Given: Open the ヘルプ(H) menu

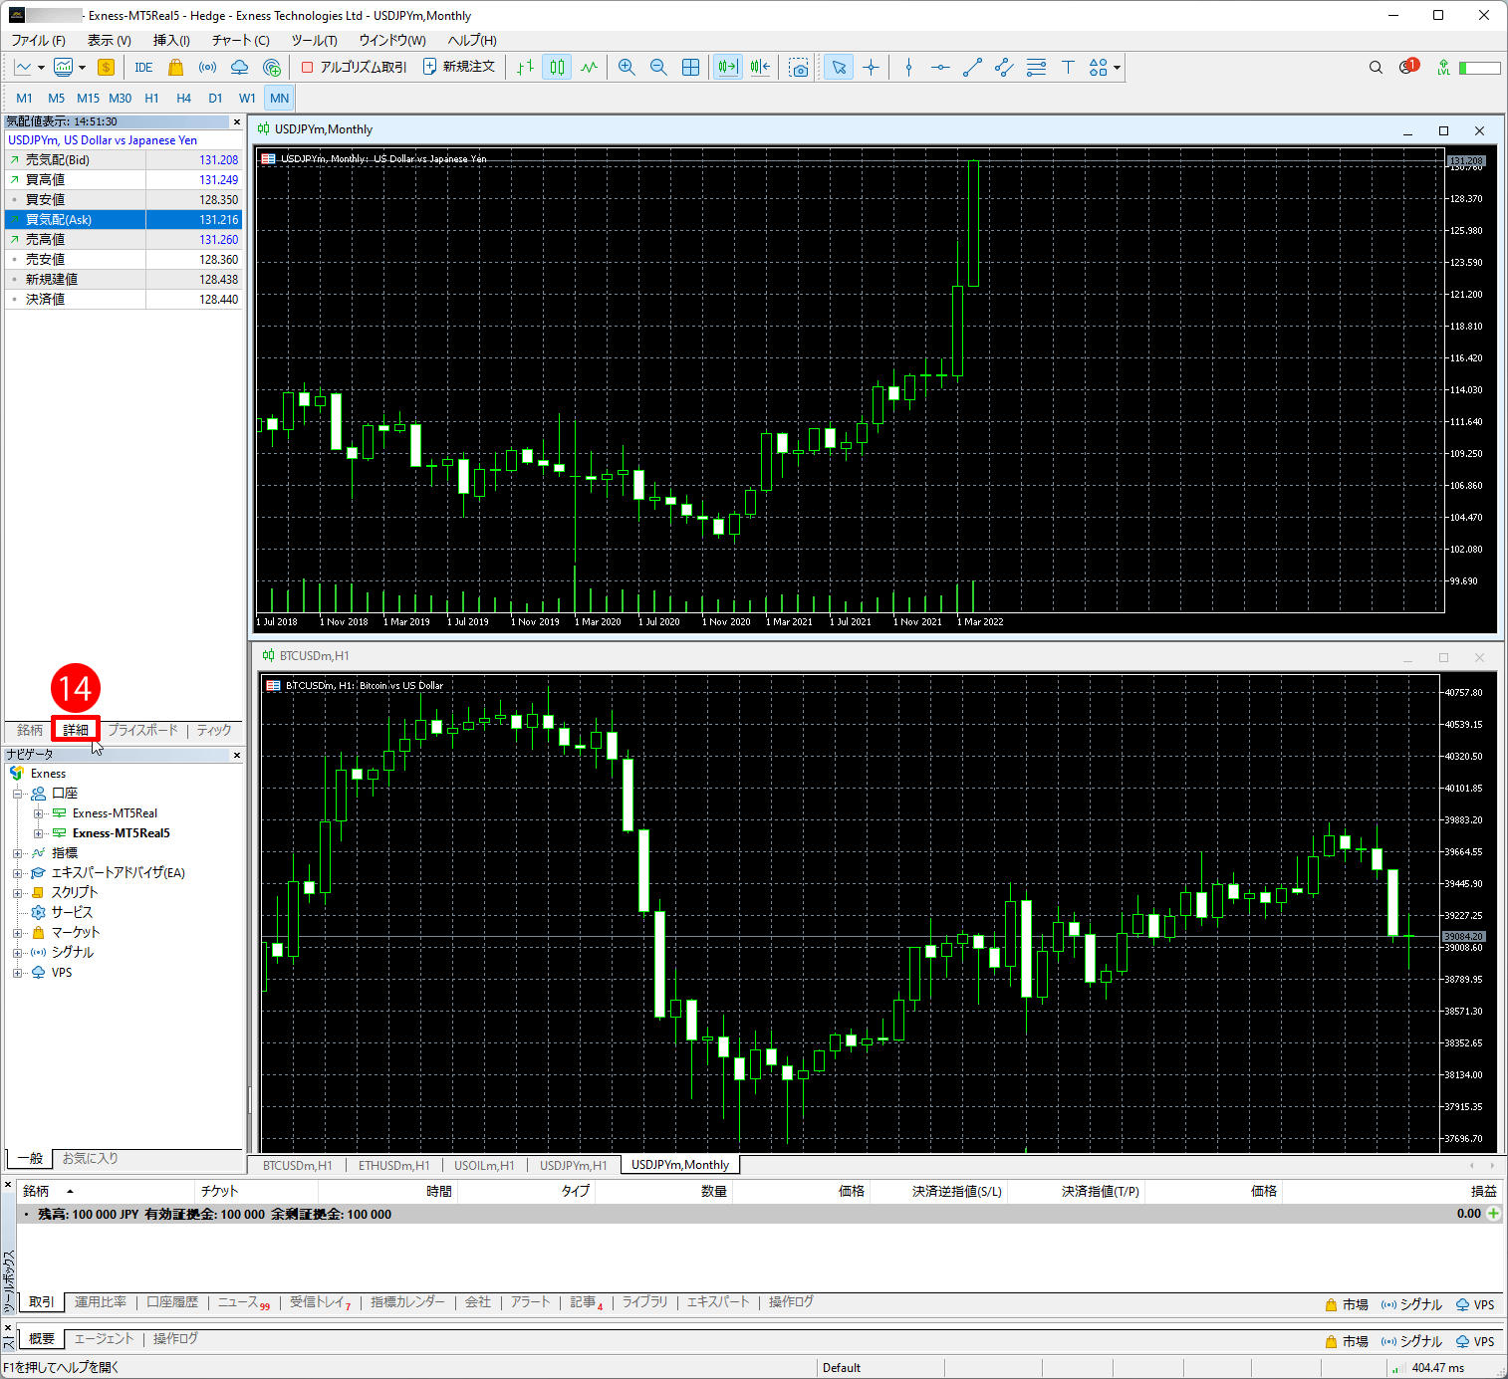Looking at the screenshot, I should click(472, 41).
